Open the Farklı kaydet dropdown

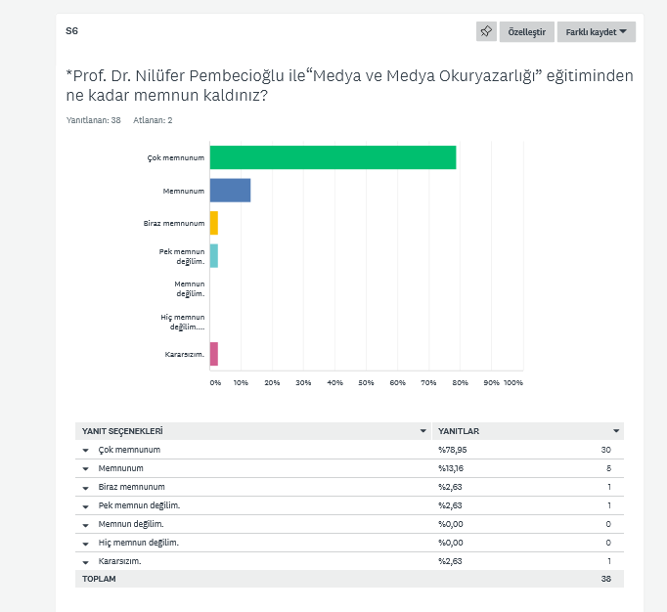click(x=596, y=31)
